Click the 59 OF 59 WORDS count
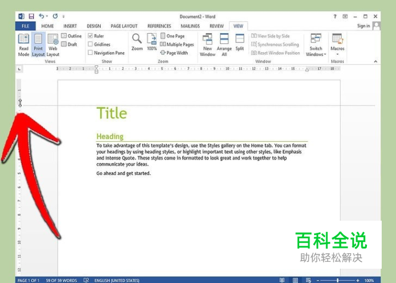Screen dimensions: 396x283 click(61, 280)
